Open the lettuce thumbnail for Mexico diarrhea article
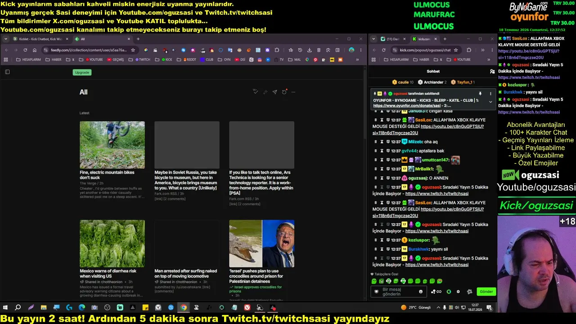The image size is (576, 324). tap(112, 243)
